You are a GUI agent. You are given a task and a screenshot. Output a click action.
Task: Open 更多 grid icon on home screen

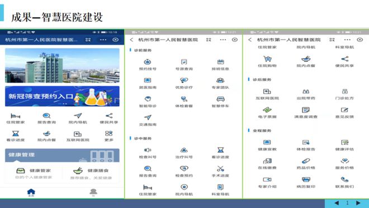tap(108, 134)
